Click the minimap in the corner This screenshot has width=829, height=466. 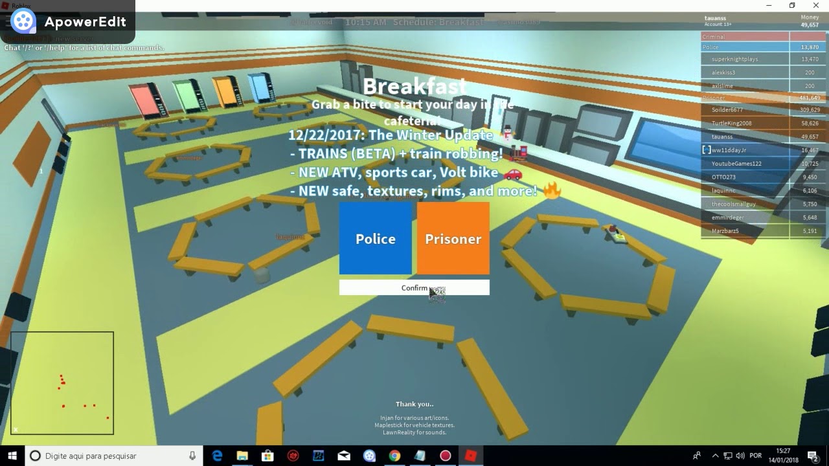[x=62, y=383]
